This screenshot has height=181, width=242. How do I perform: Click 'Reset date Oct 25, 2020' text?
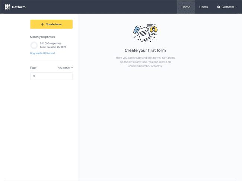[x=53, y=47]
